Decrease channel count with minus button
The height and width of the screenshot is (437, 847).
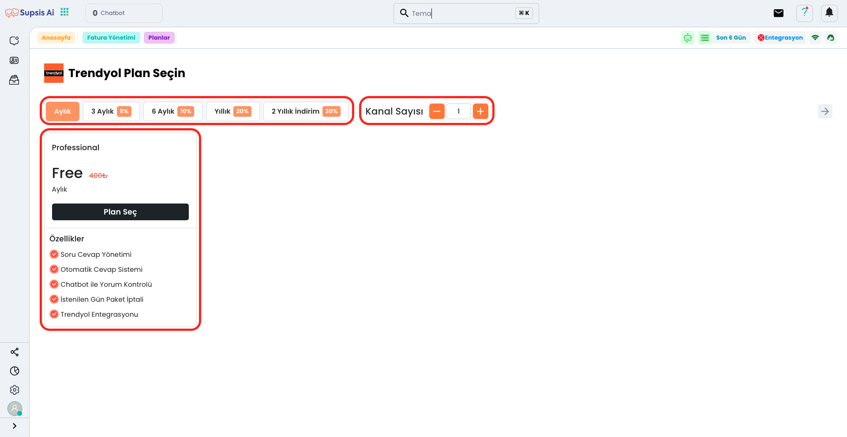437,111
